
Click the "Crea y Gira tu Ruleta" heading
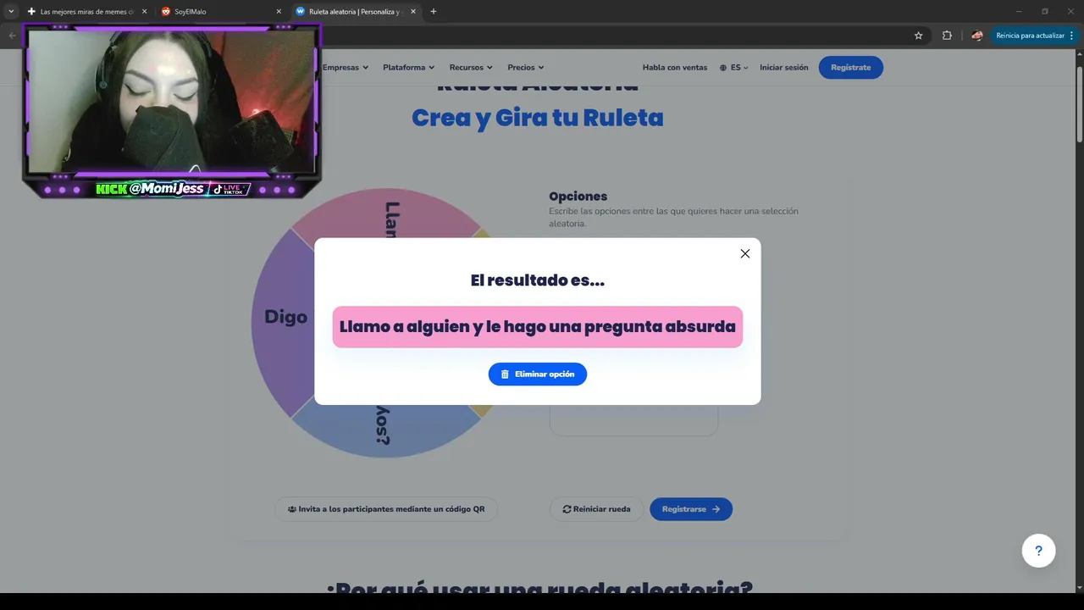(538, 118)
